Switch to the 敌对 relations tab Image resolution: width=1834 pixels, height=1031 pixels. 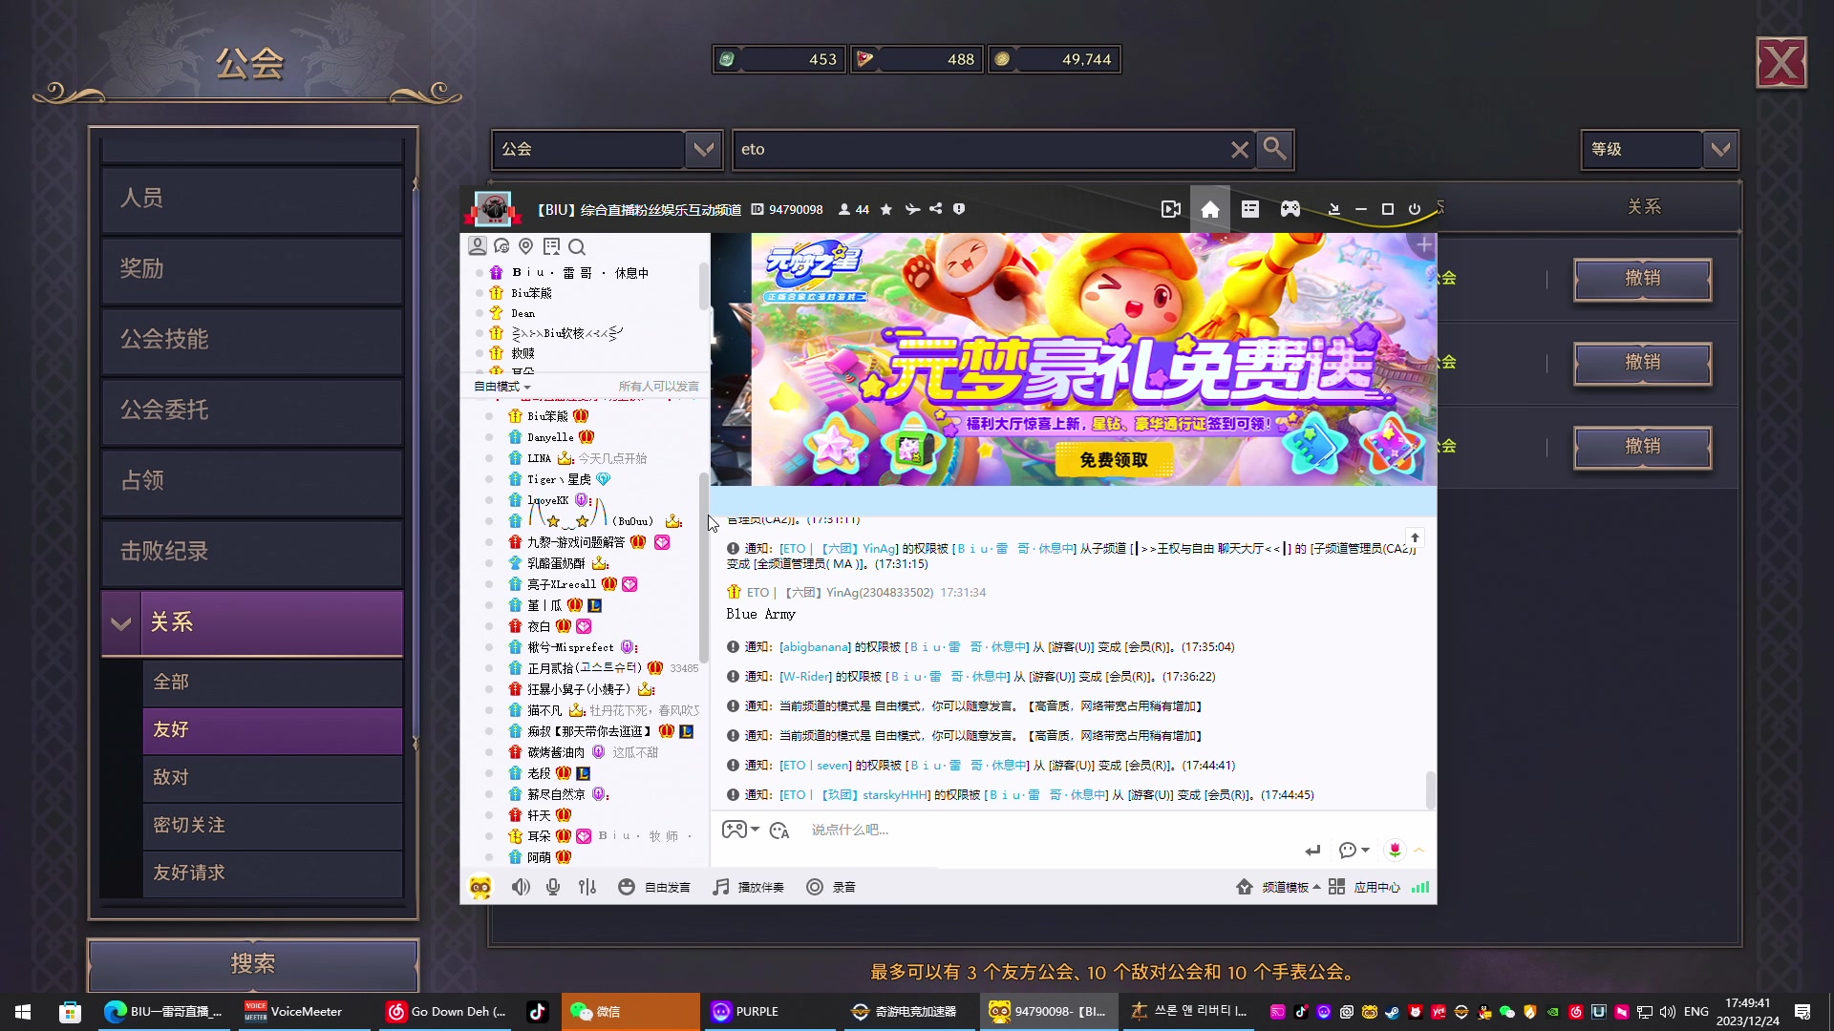click(x=170, y=777)
